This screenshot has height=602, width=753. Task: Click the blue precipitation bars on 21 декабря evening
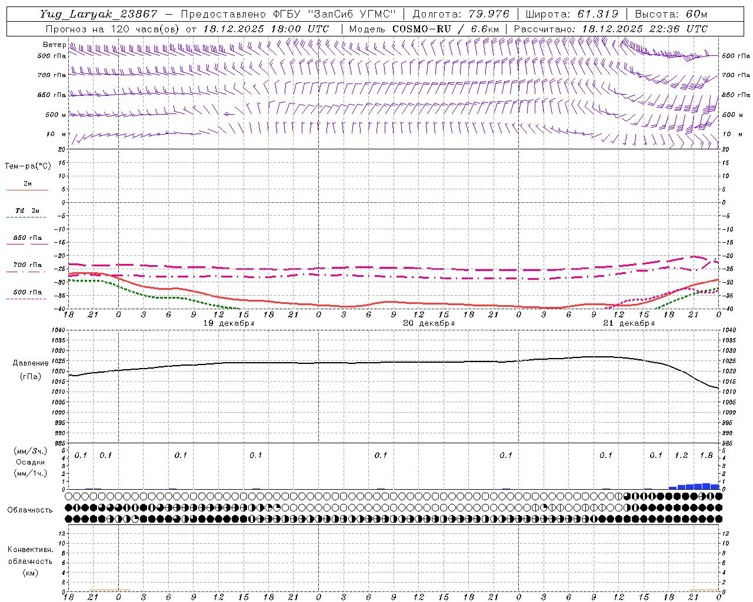pyautogui.click(x=694, y=486)
